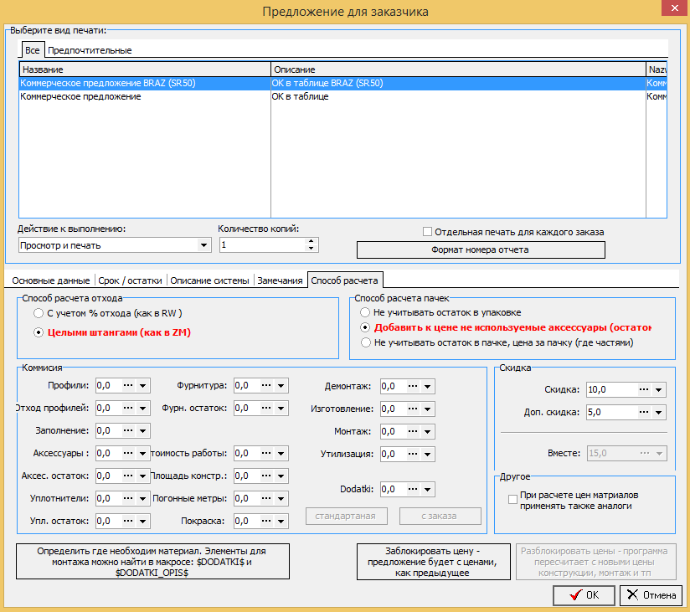The width and height of the screenshot is (690, 612).
Task: Click ellipsis button for Покраска field
Action: click(x=266, y=521)
